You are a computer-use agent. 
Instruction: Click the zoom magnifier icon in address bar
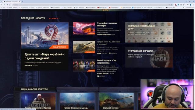coord(169,5)
